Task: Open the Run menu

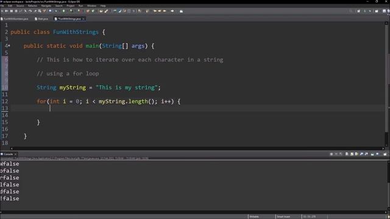Action: [x=80, y=5]
